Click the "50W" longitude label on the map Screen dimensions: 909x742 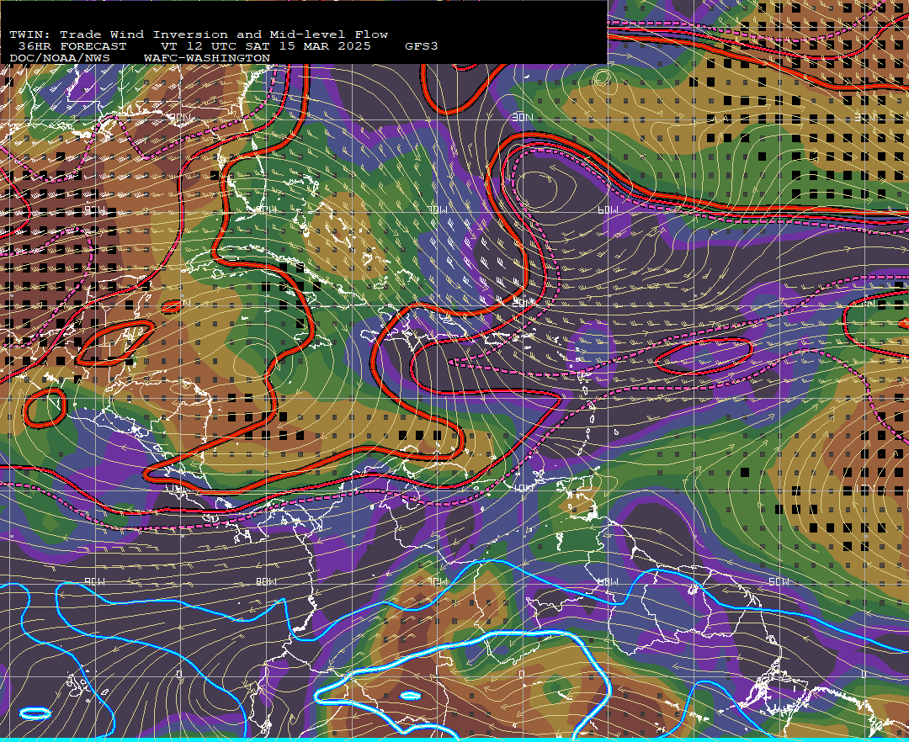tap(778, 581)
